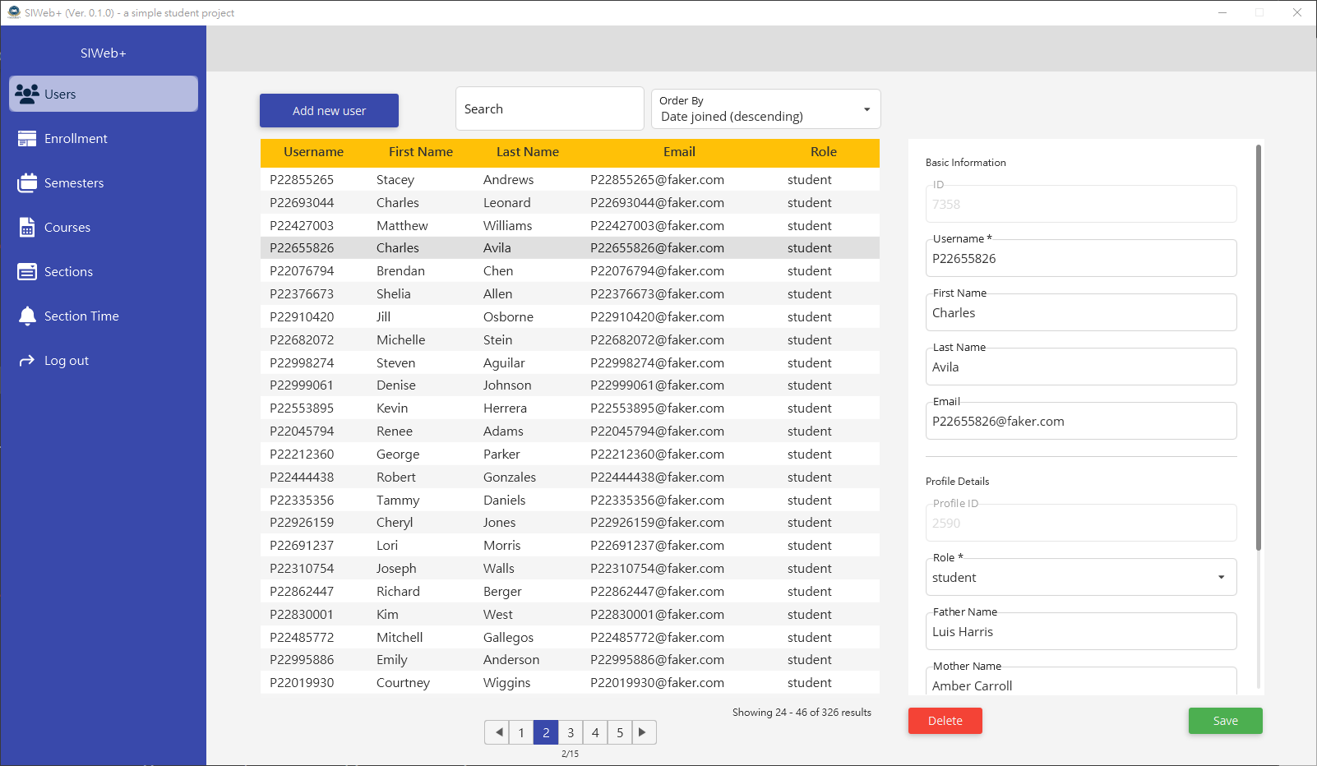Open Section Time menu item
Screen dimensions: 1317x766
pos(104,316)
